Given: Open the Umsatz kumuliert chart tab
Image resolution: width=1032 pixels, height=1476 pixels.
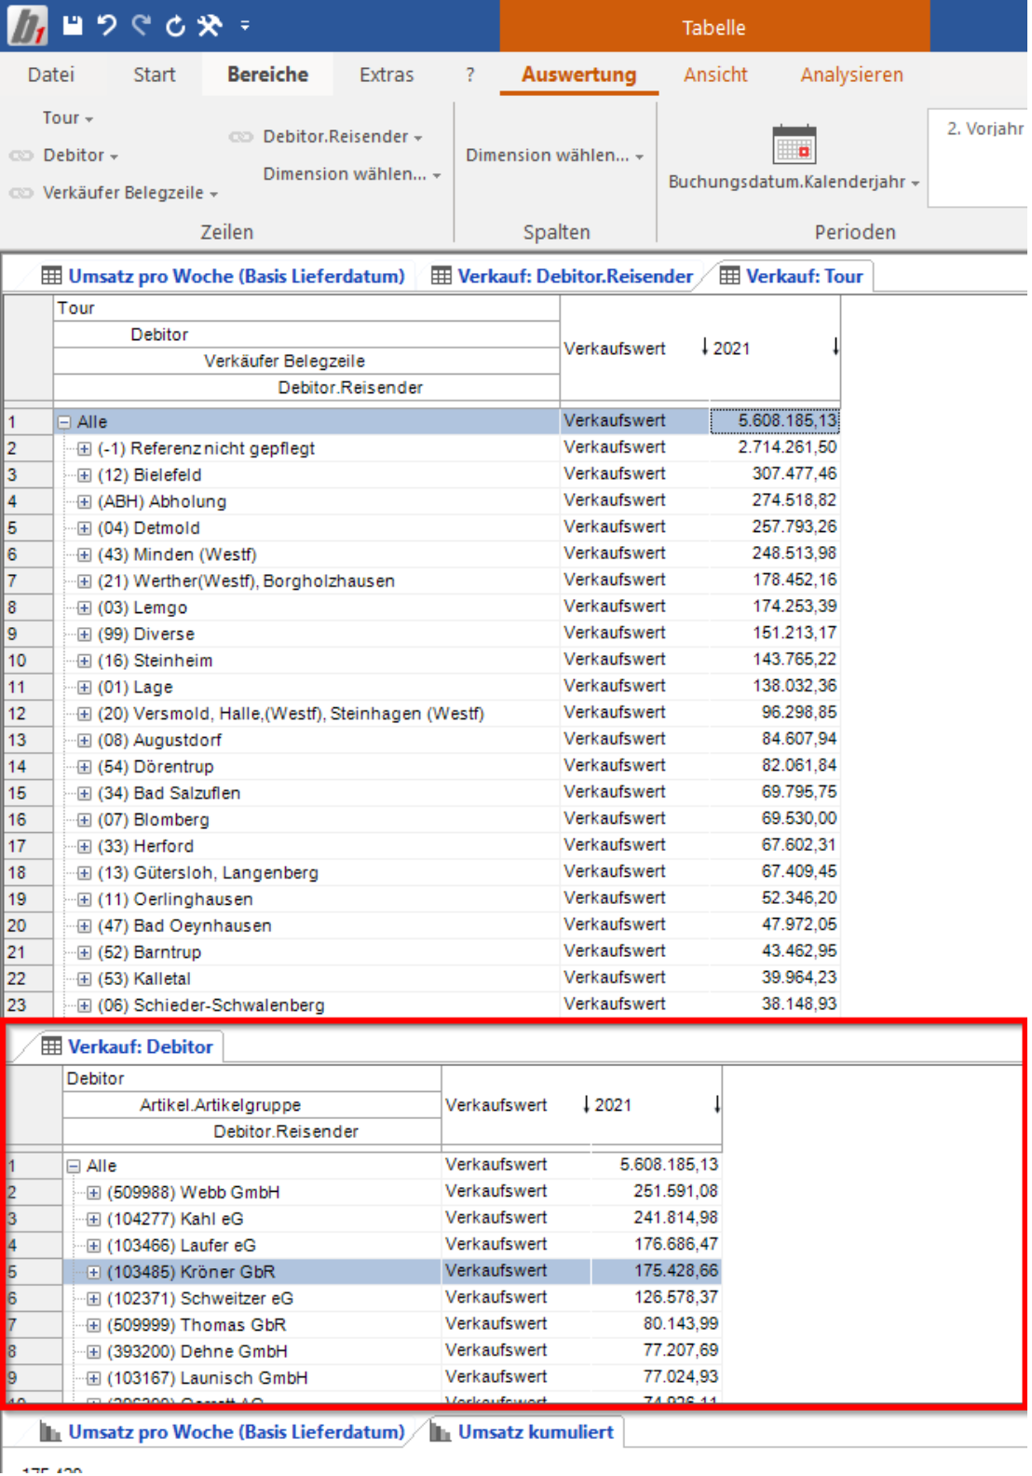Looking at the screenshot, I should (523, 1431).
